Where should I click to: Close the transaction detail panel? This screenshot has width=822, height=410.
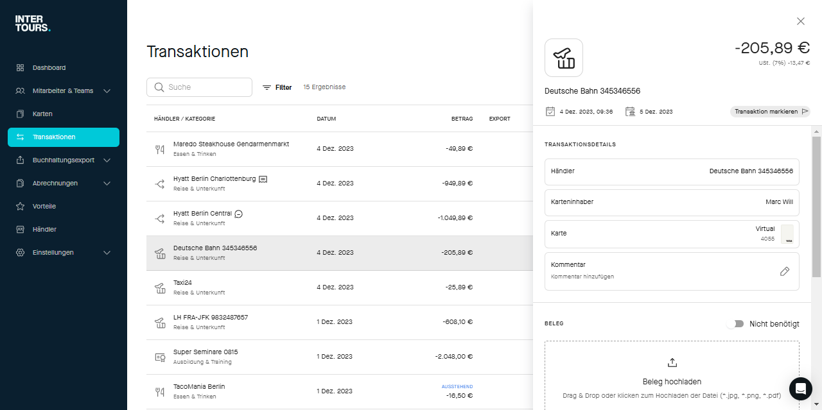pyautogui.click(x=800, y=21)
